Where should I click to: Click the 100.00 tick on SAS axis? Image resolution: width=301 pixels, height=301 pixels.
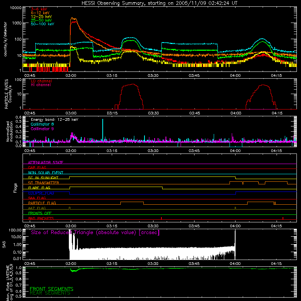[15, 230]
